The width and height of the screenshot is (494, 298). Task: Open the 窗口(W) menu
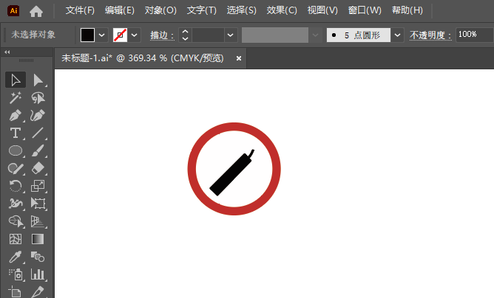(365, 10)
